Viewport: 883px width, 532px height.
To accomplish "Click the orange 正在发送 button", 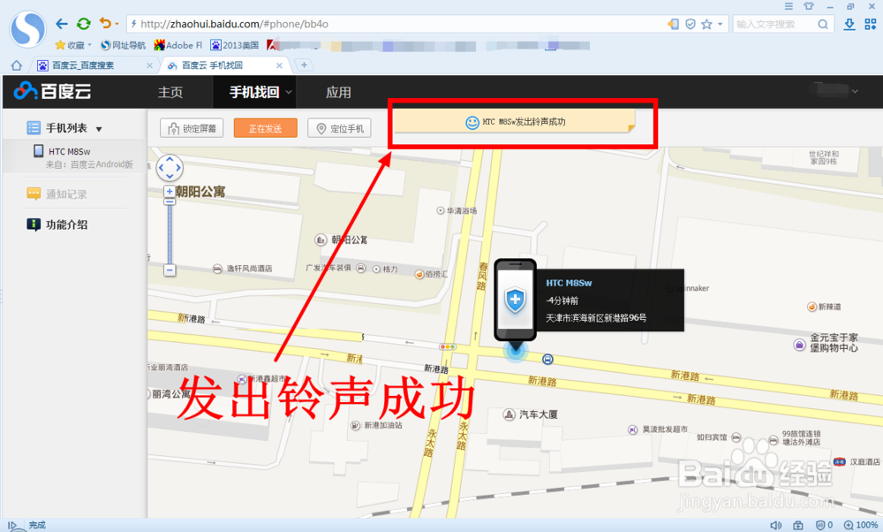I will point(265,128).
